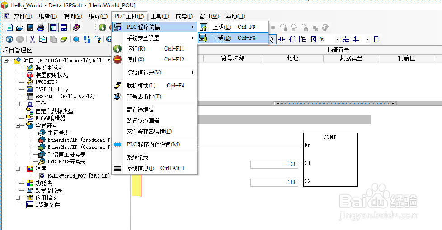
Task: Insert a function block with toolbar icon
Action: point(376,39)
